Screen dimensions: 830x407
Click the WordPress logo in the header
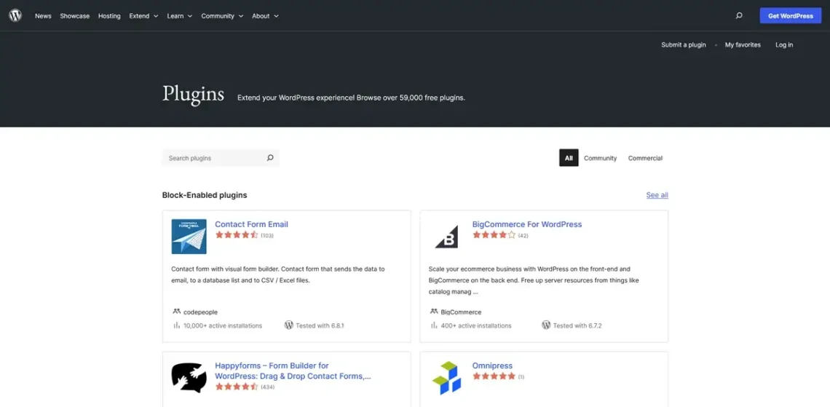[15, 16]
